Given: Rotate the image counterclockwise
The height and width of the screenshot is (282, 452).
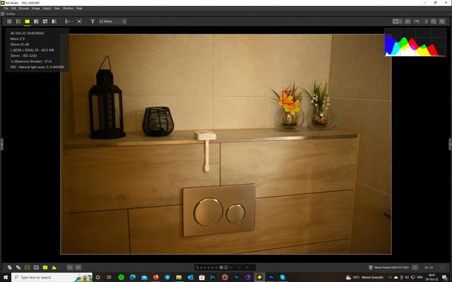Looking at the screenshot, I should pyautogui.click(x=70, y=267).
